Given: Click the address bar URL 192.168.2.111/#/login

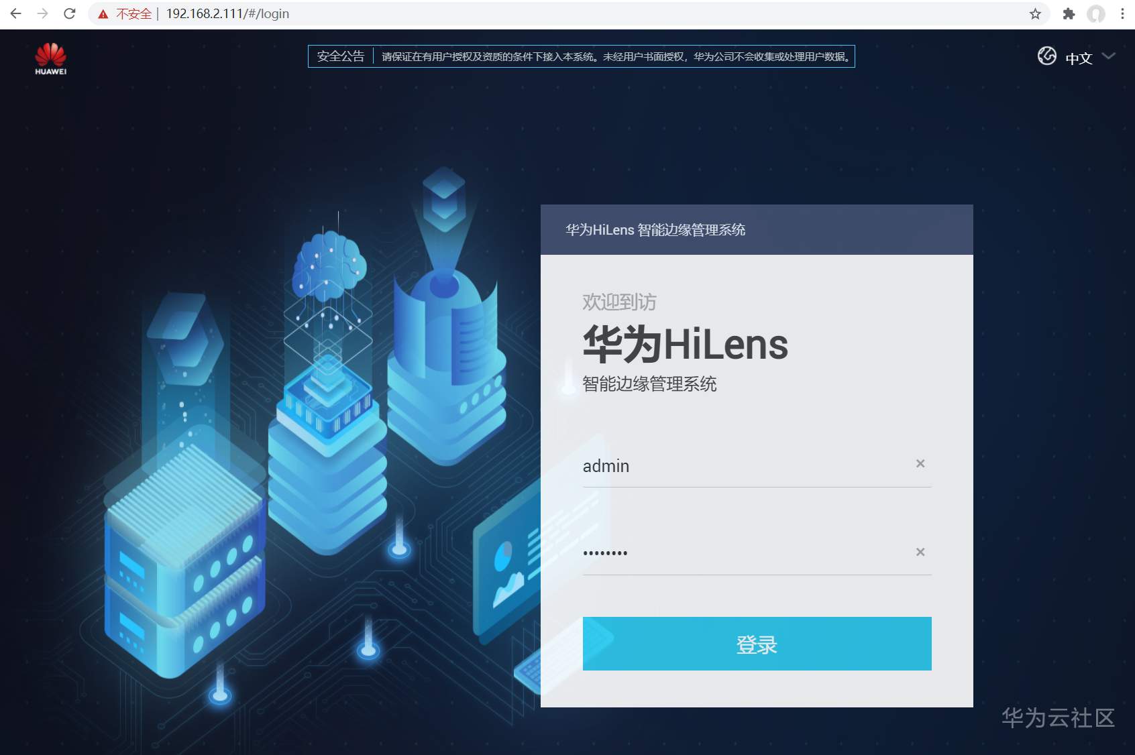Looking at the screenshot, I should click(227, 14).
